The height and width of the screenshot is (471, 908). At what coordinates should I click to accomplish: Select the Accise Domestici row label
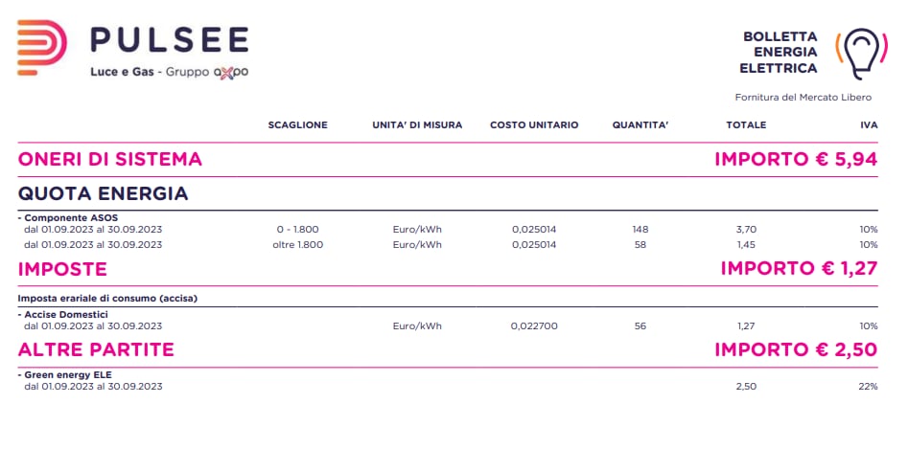click(x=63, y=314)
